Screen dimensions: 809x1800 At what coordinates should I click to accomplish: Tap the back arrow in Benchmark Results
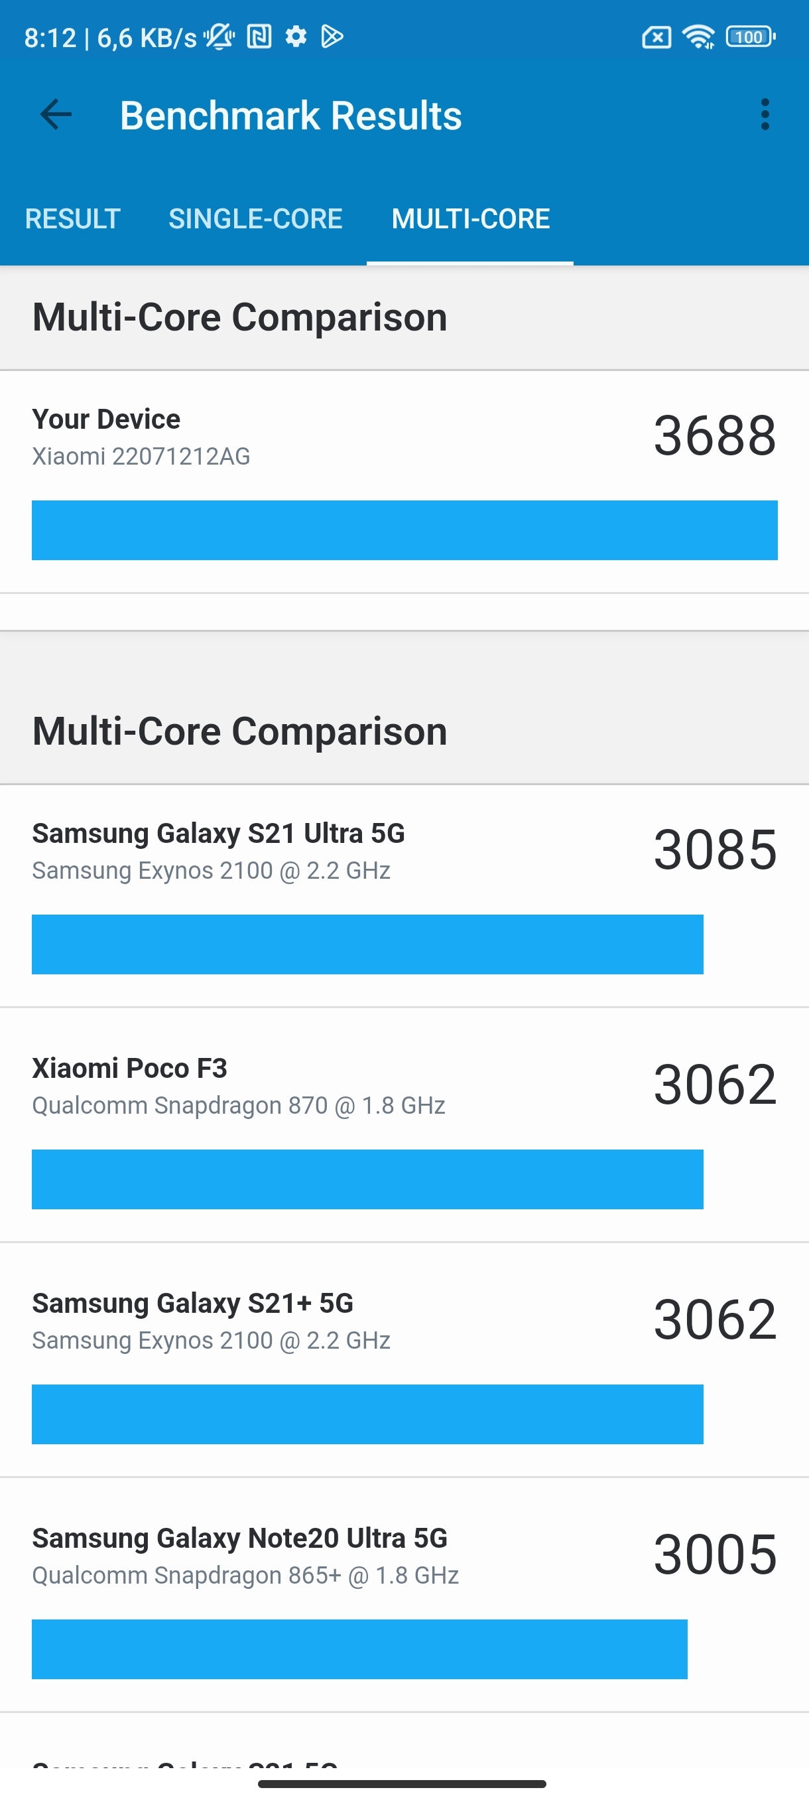[x=55, y=115]
